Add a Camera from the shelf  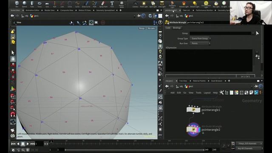135,4
